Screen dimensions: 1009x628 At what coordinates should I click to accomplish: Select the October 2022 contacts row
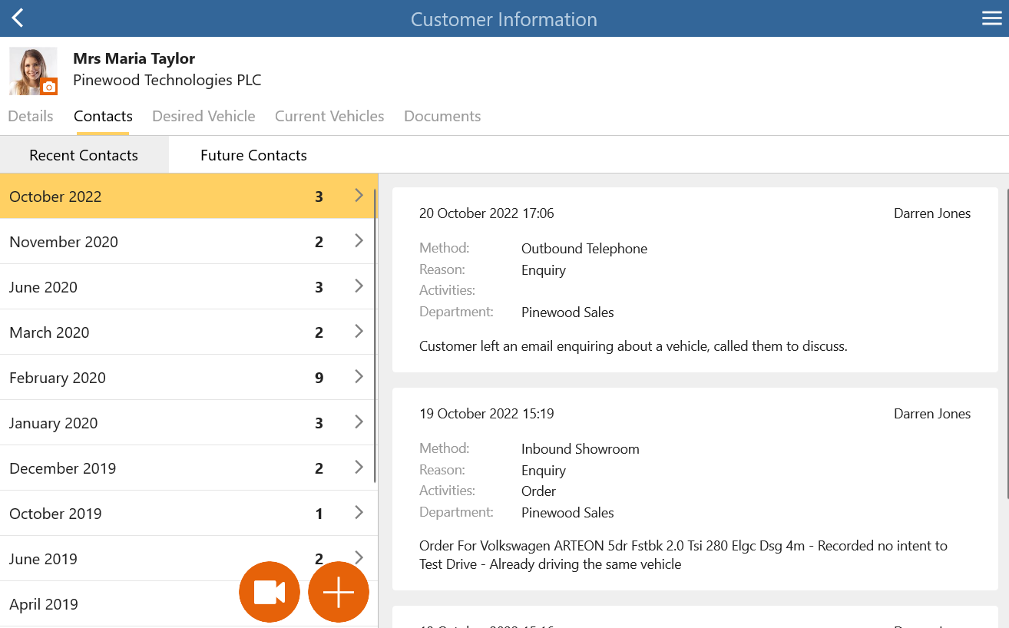click(x=188, y=196)
